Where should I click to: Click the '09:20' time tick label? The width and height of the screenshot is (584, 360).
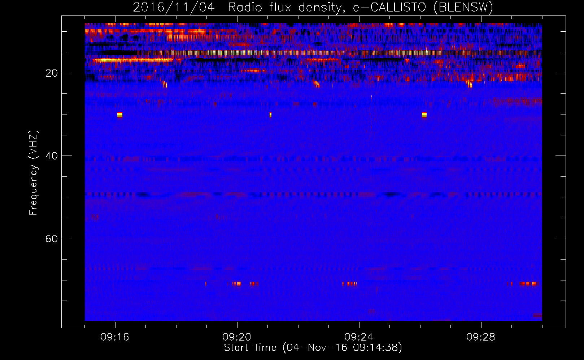[x=237, y=337]
